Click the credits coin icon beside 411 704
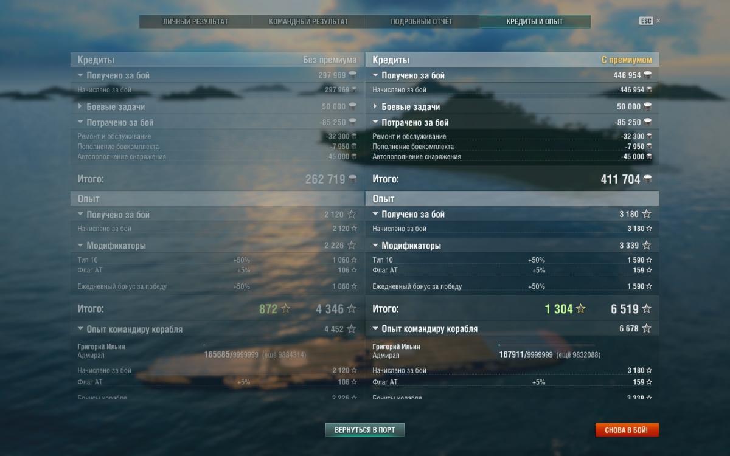This screenshot has height=456, width=730. point(647,179)
